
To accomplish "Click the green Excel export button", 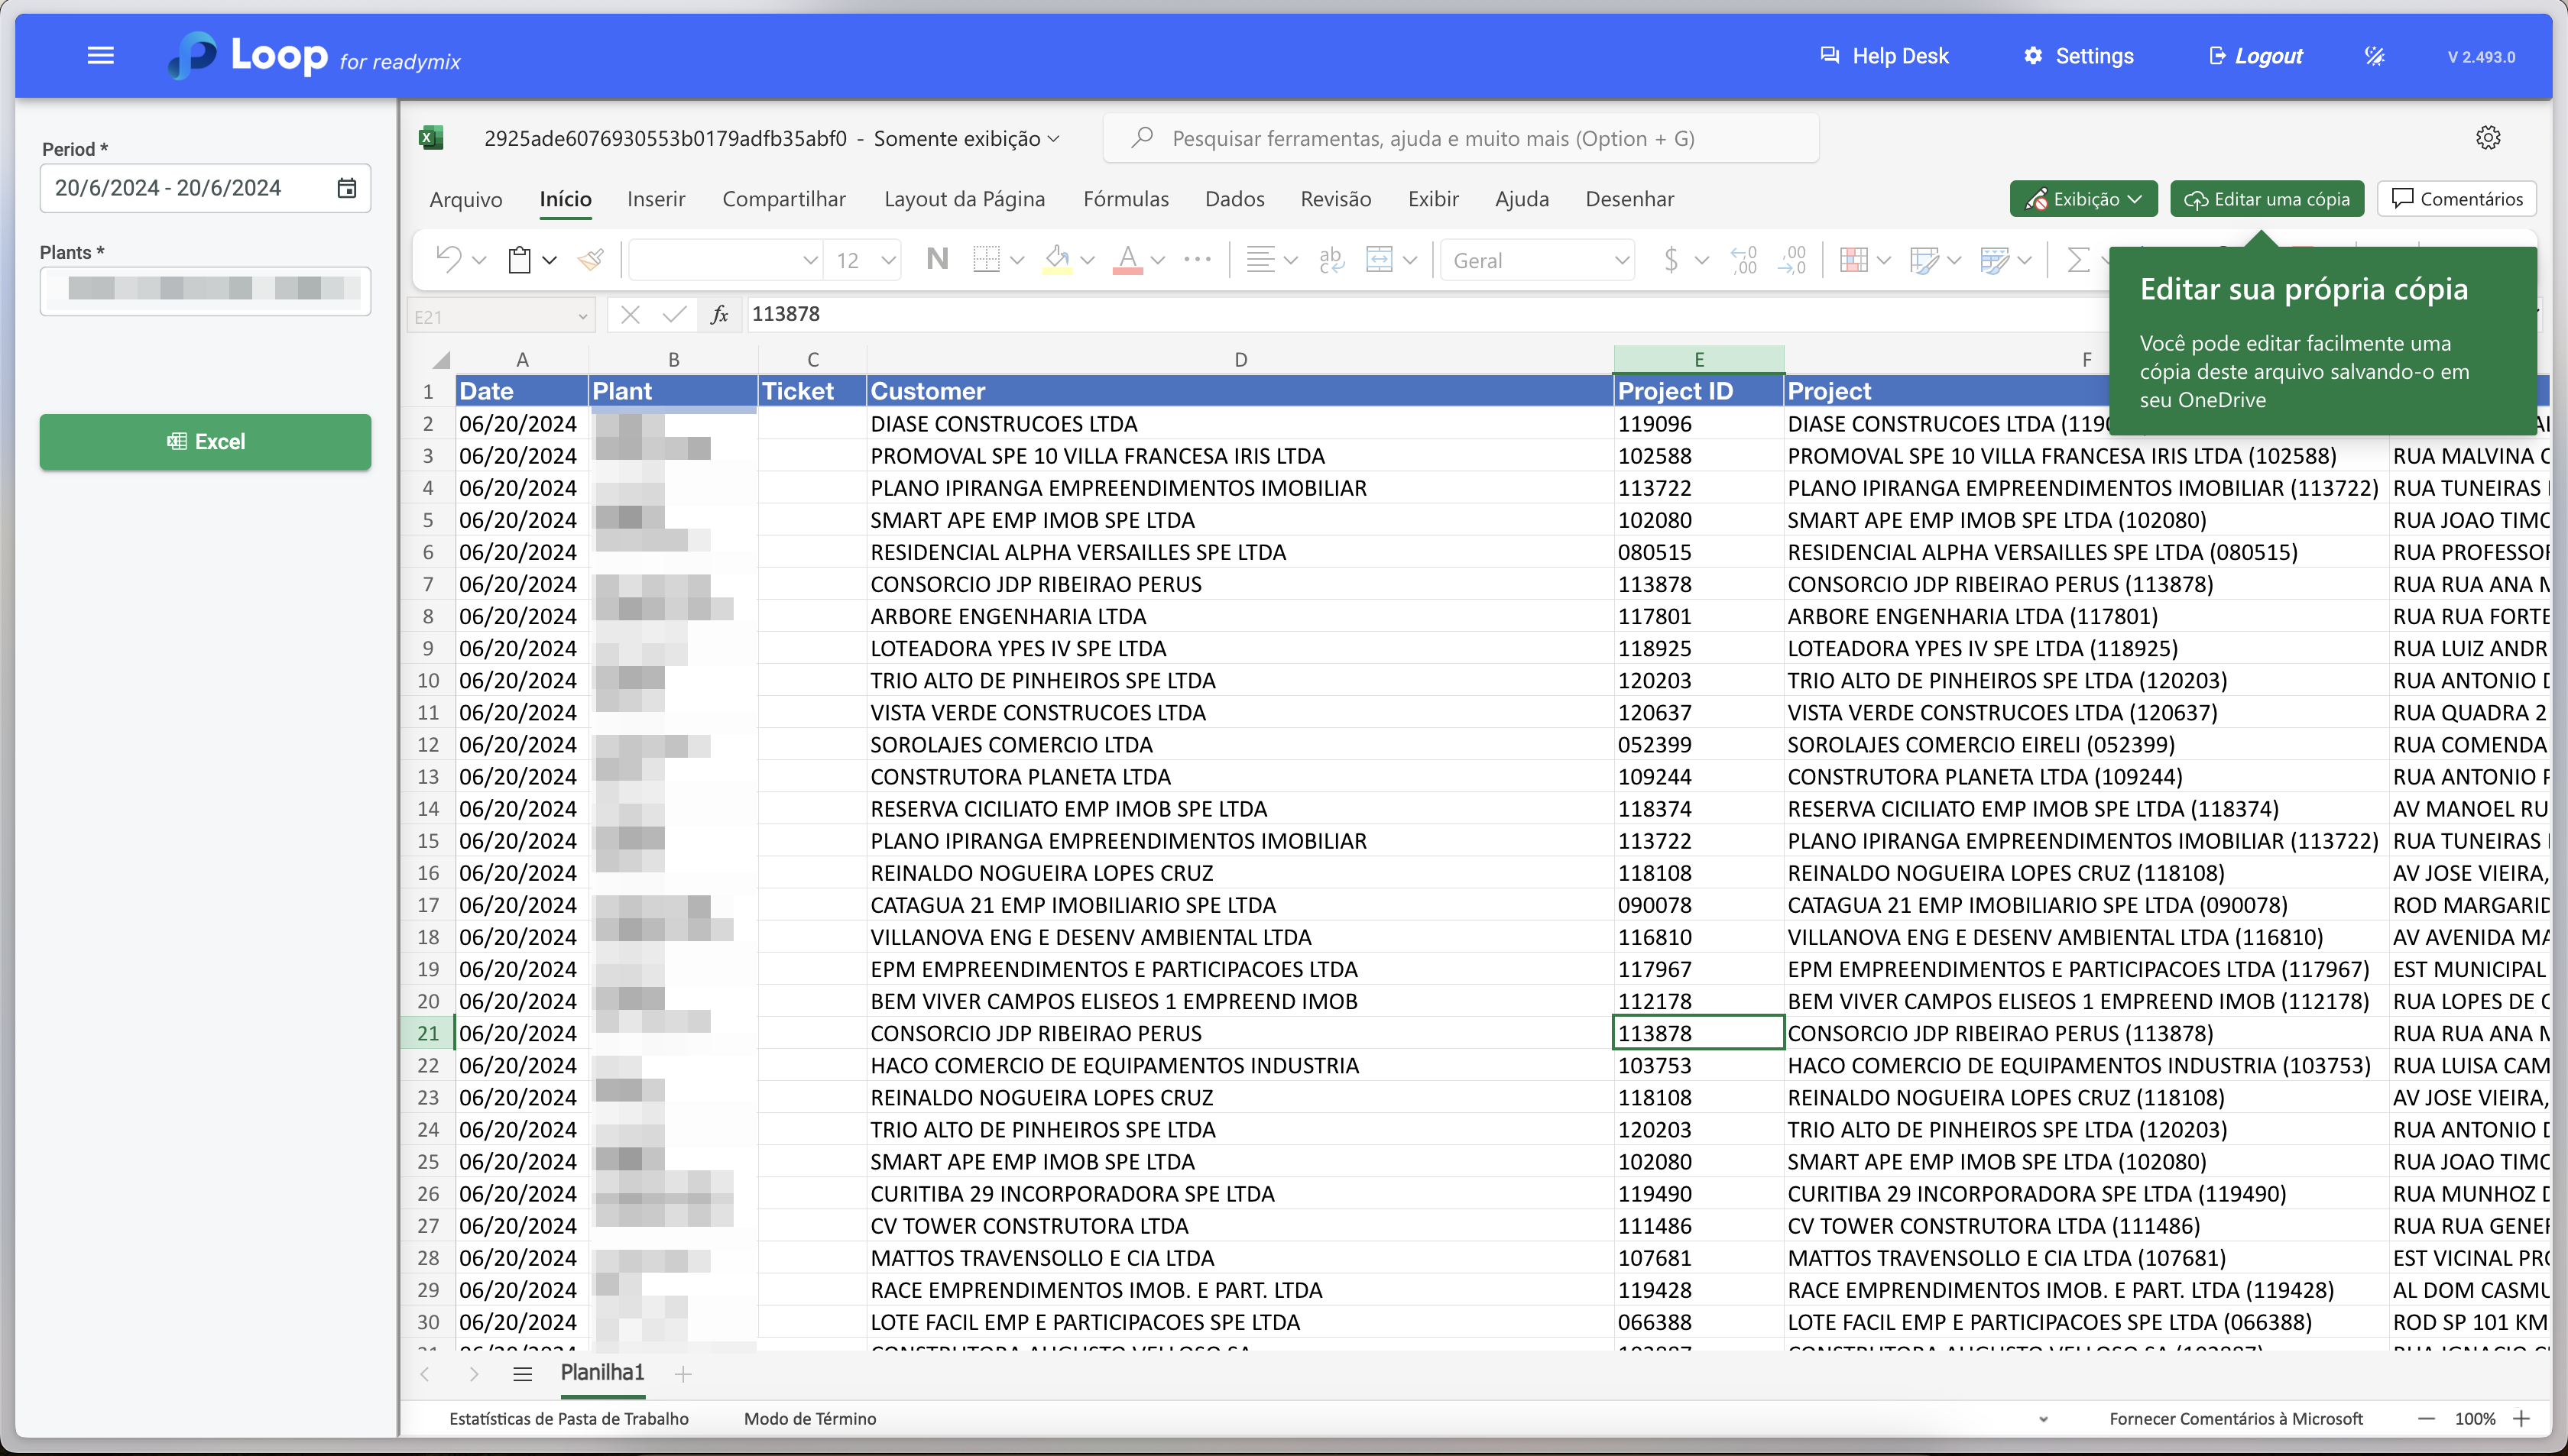I will coord(205,441).
